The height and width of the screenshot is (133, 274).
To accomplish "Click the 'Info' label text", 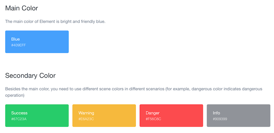I will click(216, 113).
